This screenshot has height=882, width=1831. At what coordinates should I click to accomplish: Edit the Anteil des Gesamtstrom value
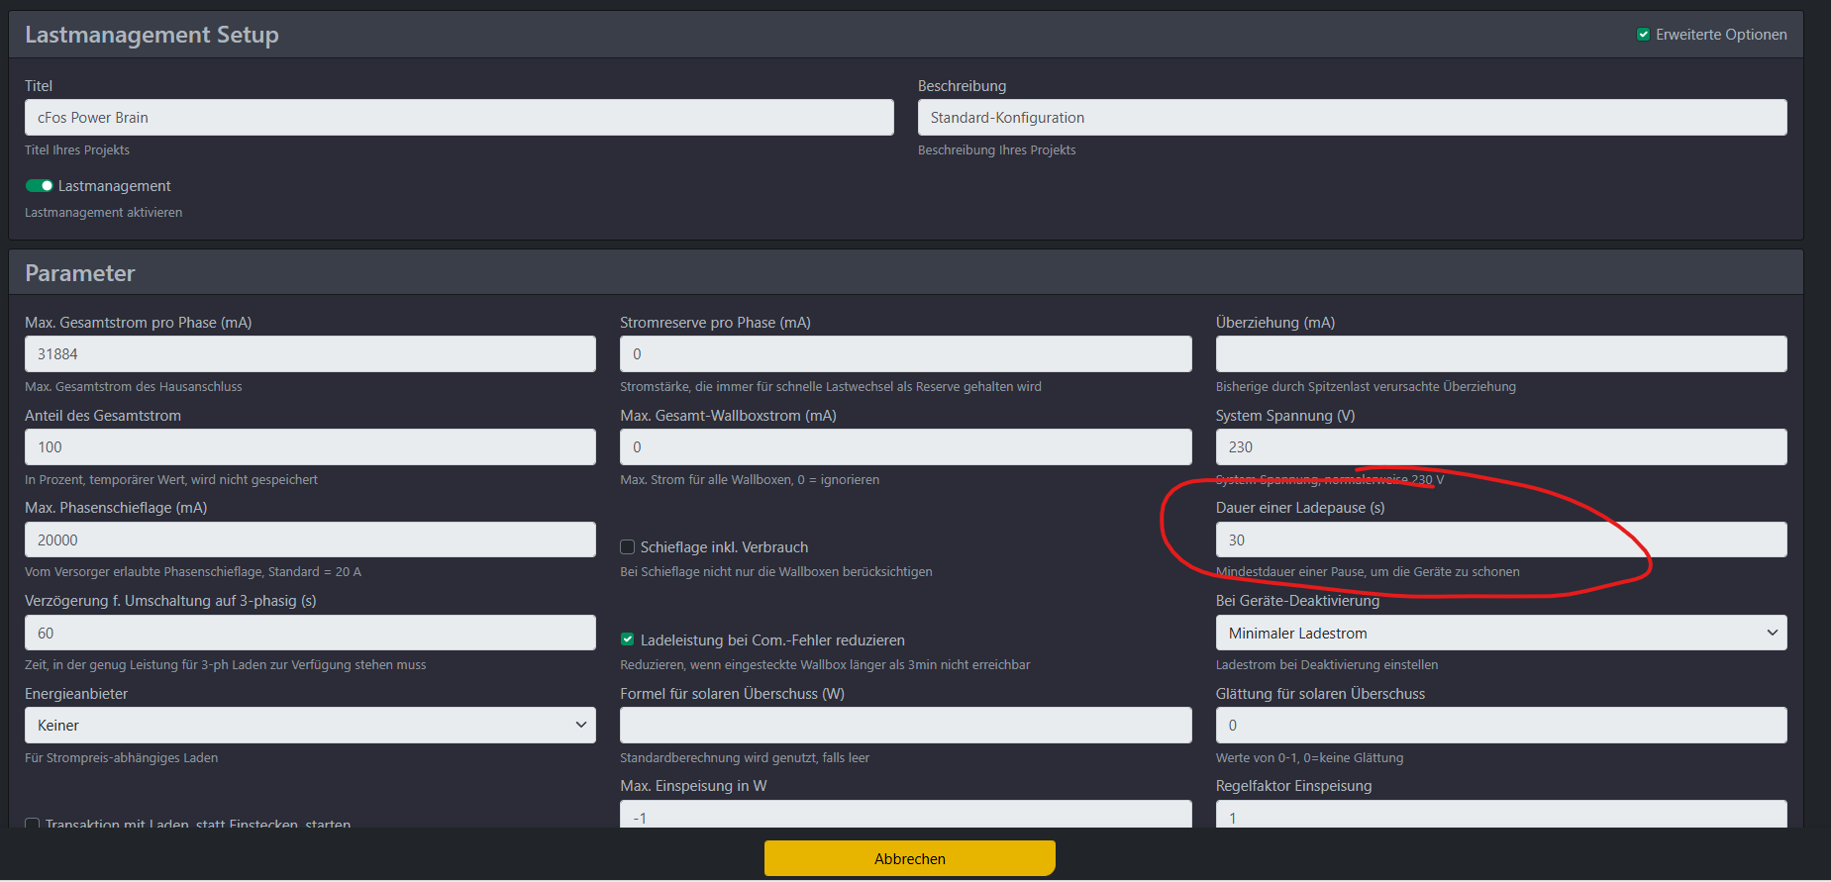(310, 447)
